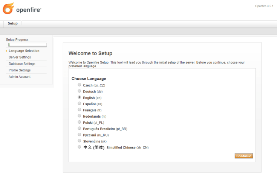The image size is (277, 179).
Task: Pick the Español (es) radio button
Action: tap(79, 103)
